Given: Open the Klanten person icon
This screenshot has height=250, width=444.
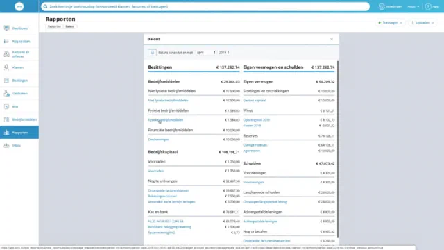Looking at the screenshot, I should click(x=6, y=67).
